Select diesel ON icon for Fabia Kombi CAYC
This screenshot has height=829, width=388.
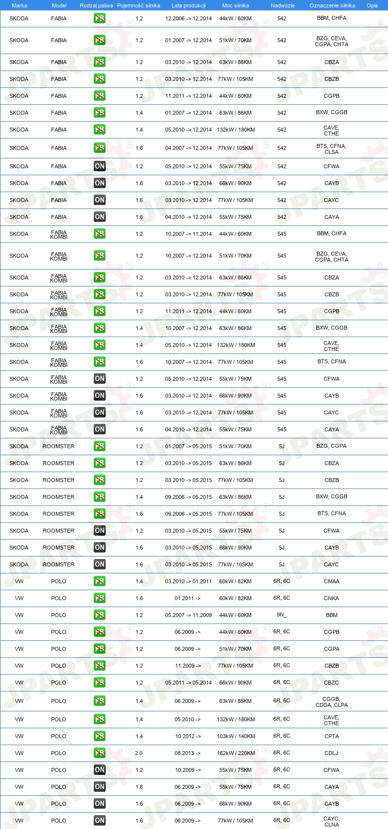(100, 413)
